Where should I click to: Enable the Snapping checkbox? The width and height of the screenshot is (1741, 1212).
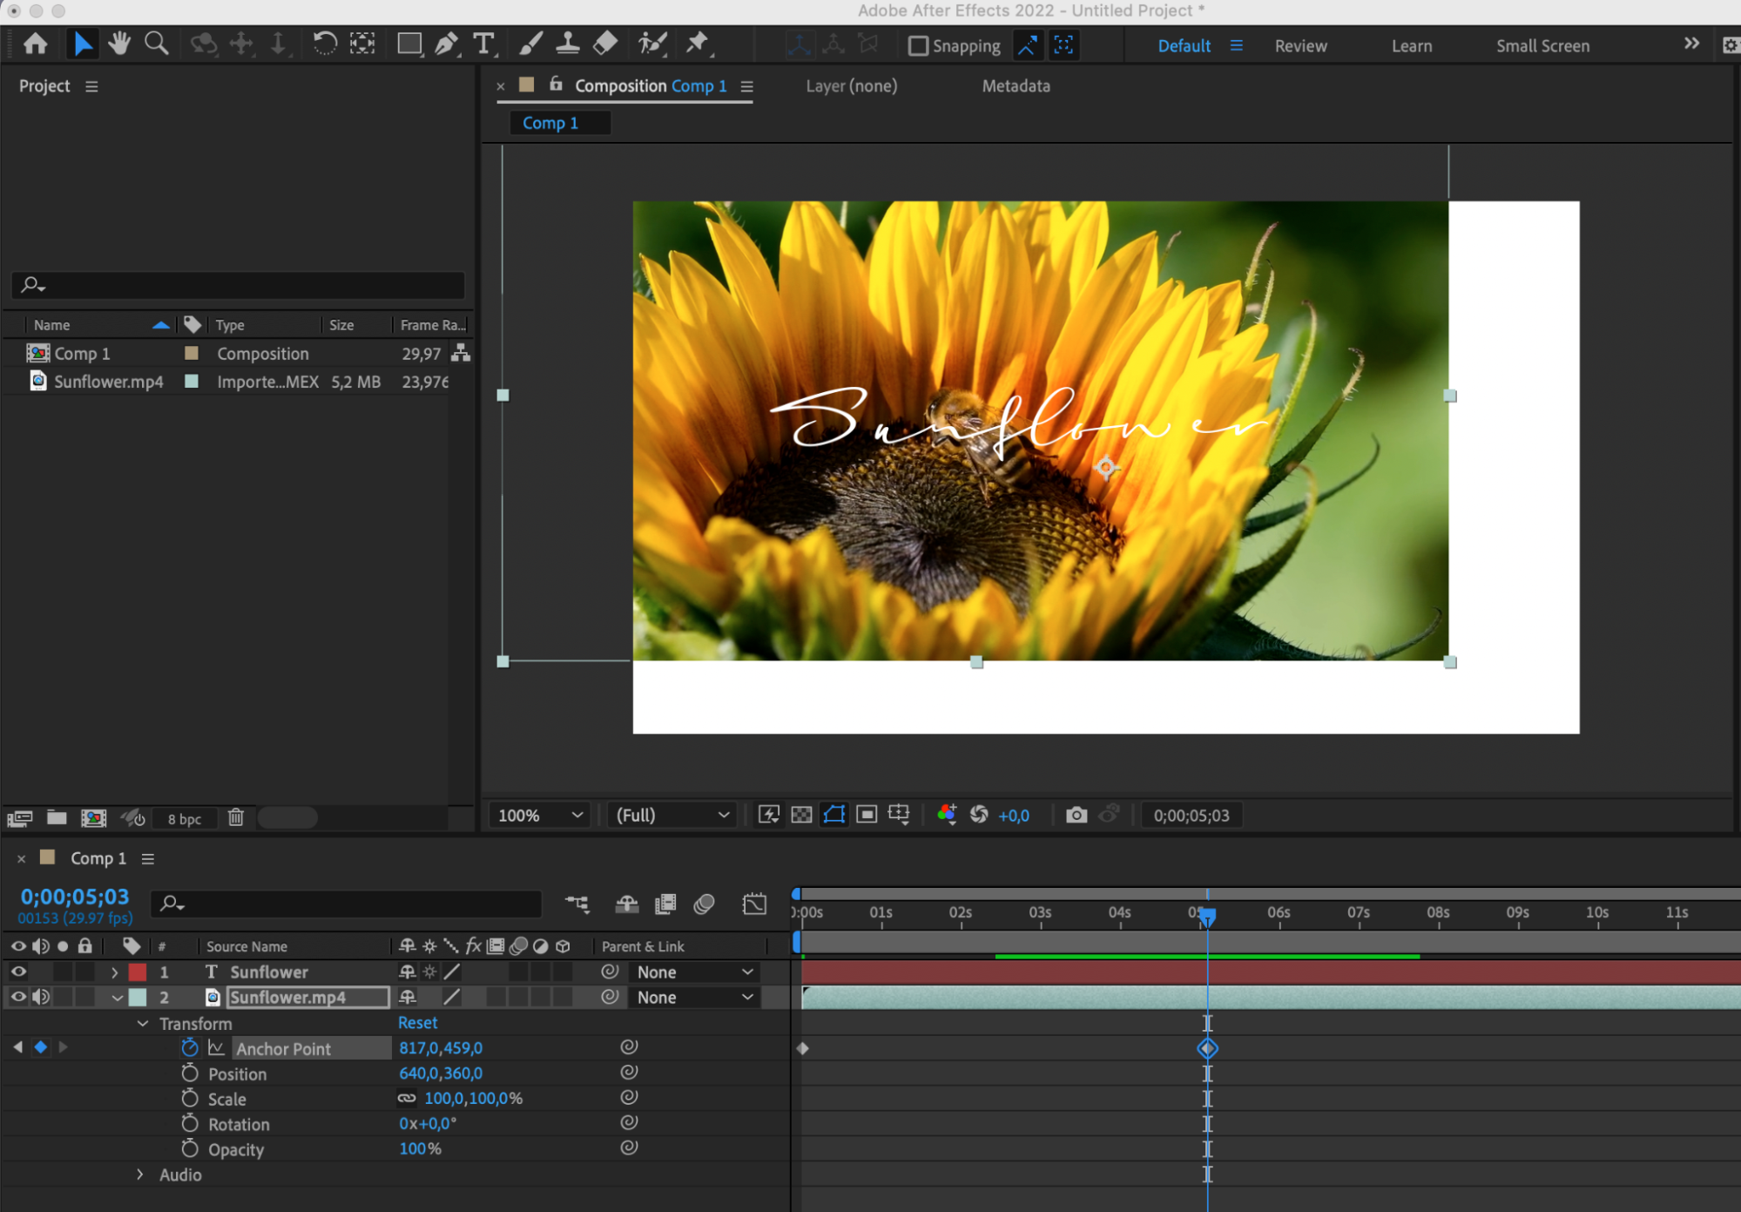point(918,46)
